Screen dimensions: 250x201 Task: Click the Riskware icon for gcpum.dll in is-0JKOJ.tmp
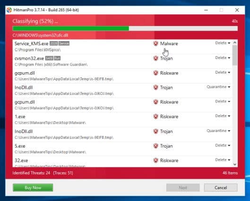click(x=156, y=102)
